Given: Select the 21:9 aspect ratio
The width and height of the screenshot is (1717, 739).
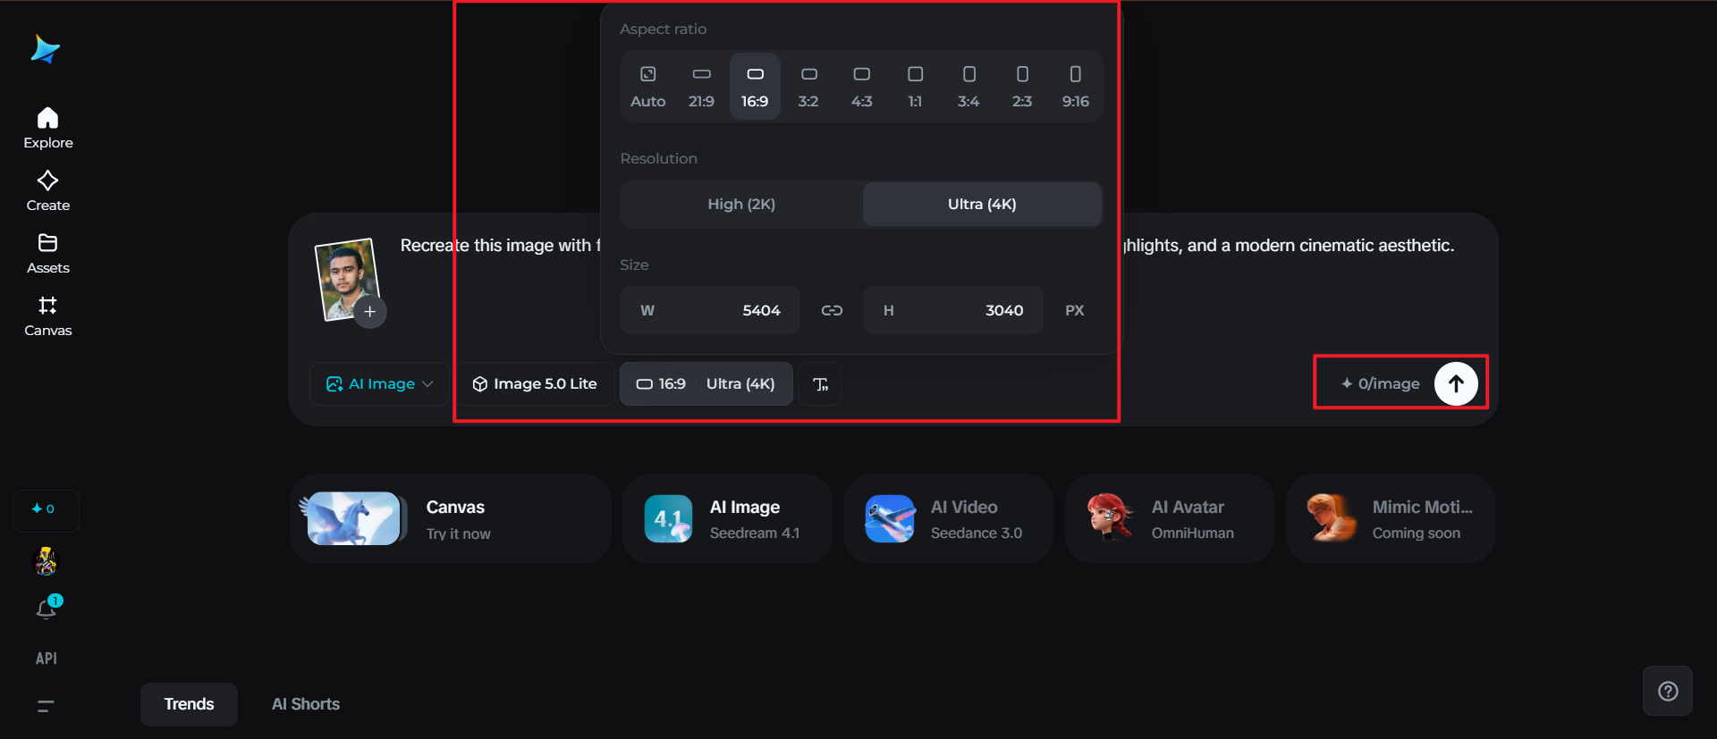Looking at the screenshot, I should [701, 86].
